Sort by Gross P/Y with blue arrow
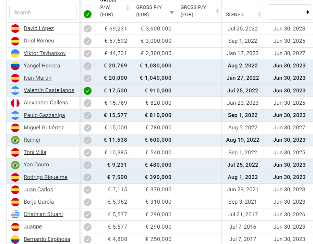This screenshot has width=313, height=244. point(172,13)
